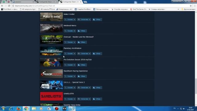The width and height of the screenshot is (197, 111).
Task: Click Обзор button for Make it indie!
Action: (x=97, y=19)
